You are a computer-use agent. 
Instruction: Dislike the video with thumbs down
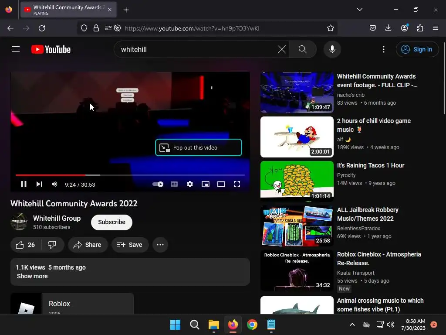52,245
